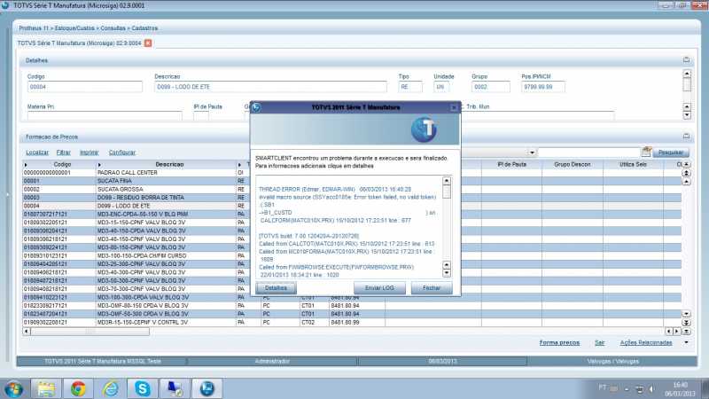Click the search text input field
709x399 pixels.
point(588,153)
